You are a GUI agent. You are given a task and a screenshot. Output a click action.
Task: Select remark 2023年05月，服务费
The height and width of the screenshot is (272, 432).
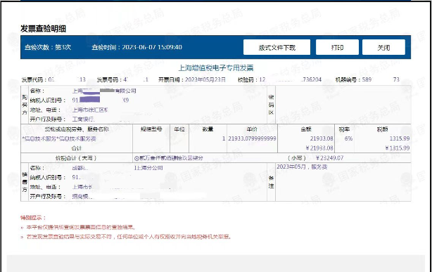(302, 167)
